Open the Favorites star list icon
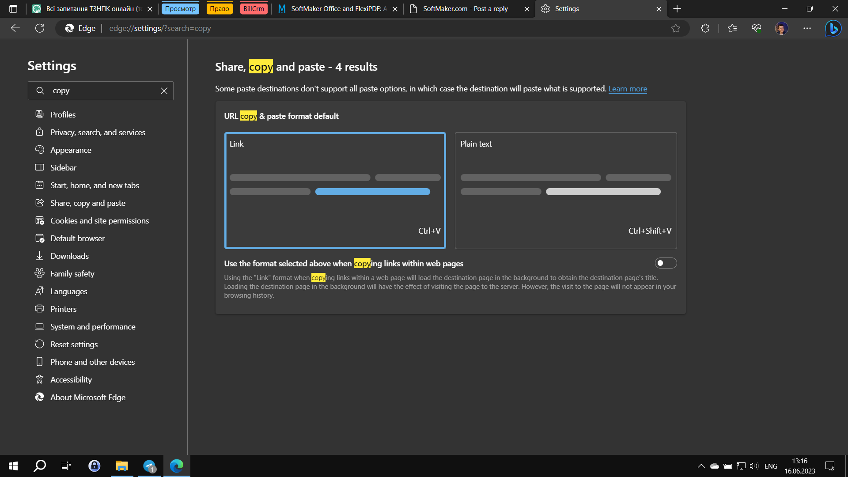The width and height of the screenshot is (848, 477). pyautogui.click(x=732, y=28)
